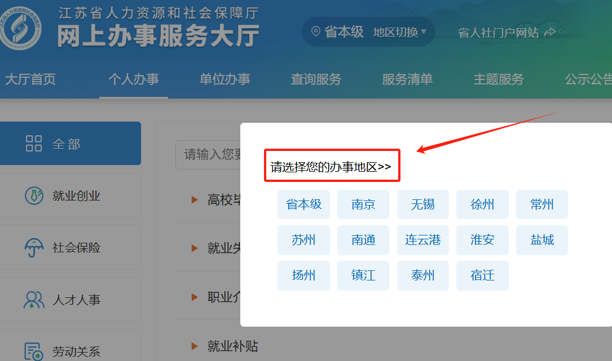Click the share arrow next to 省人社门户网站
The image size is (612, 361).
point(549,32)
